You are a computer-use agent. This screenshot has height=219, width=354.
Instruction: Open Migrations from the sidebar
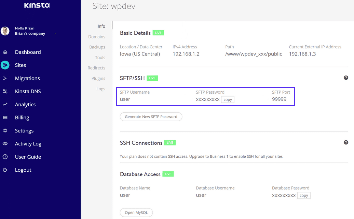(27, 78)
